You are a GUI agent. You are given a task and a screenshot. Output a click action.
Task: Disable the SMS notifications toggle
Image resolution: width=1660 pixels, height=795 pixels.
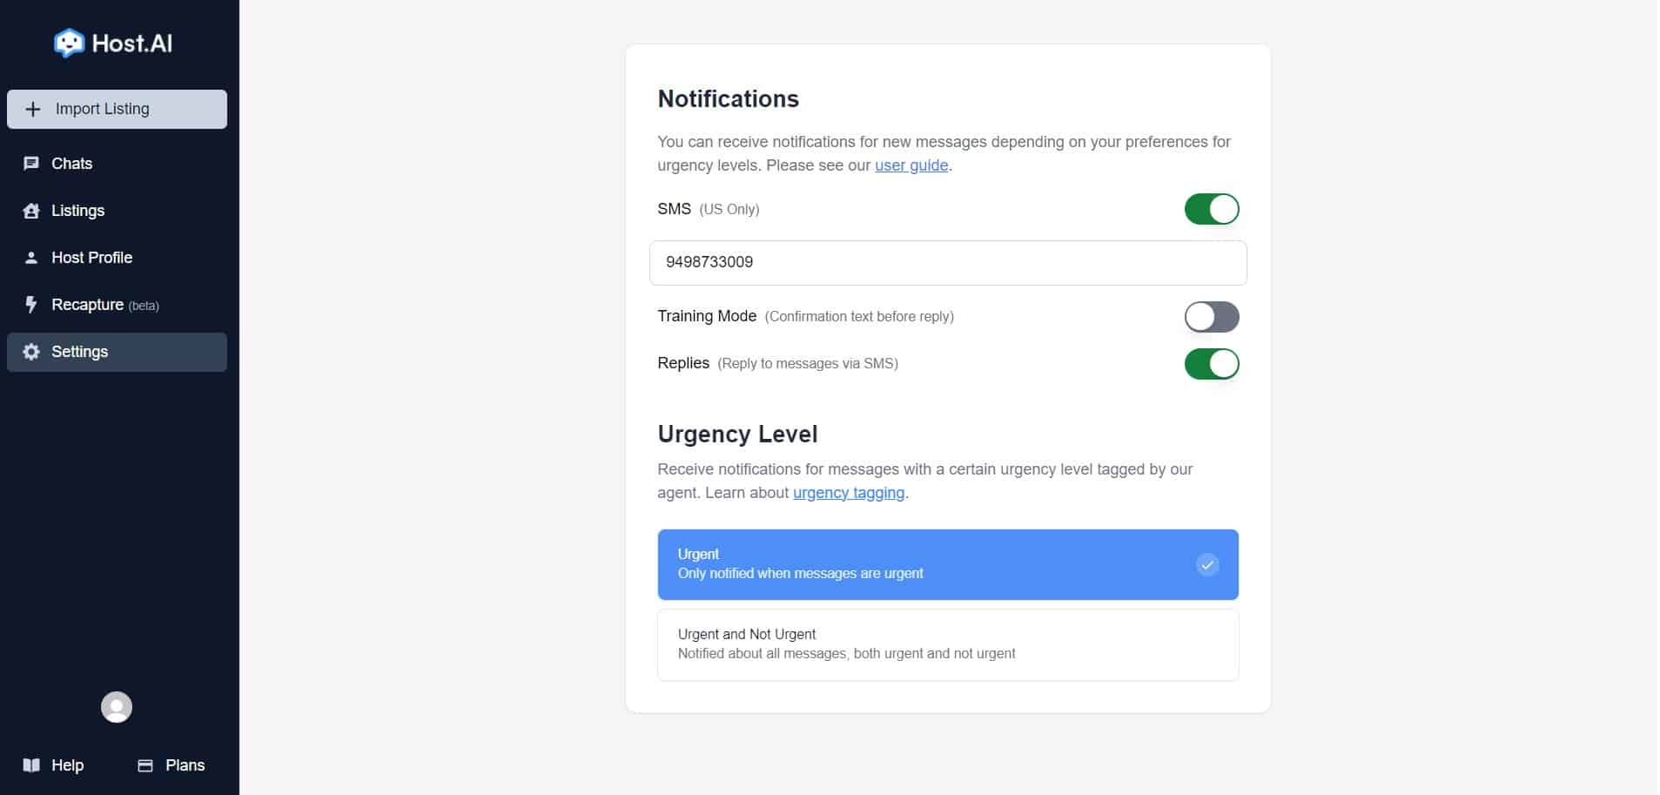pyautogui.click(x=1211, y=209)
